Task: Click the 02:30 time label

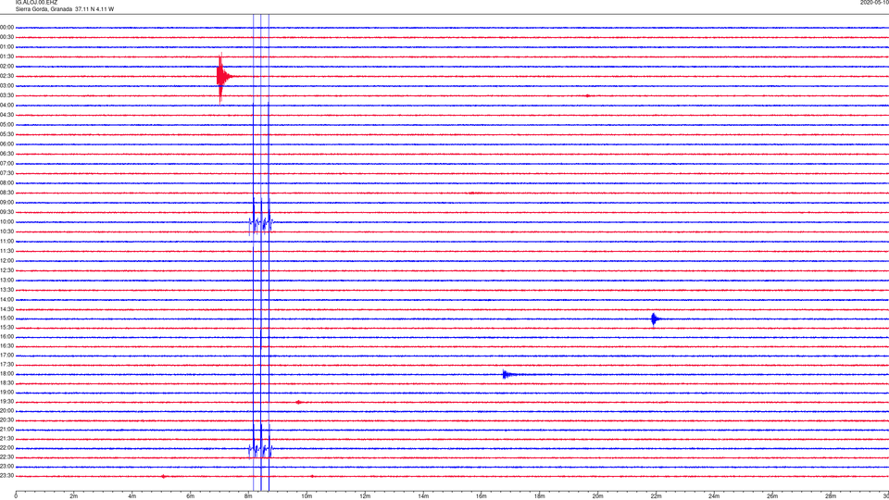Action: (x=7, y=77)
